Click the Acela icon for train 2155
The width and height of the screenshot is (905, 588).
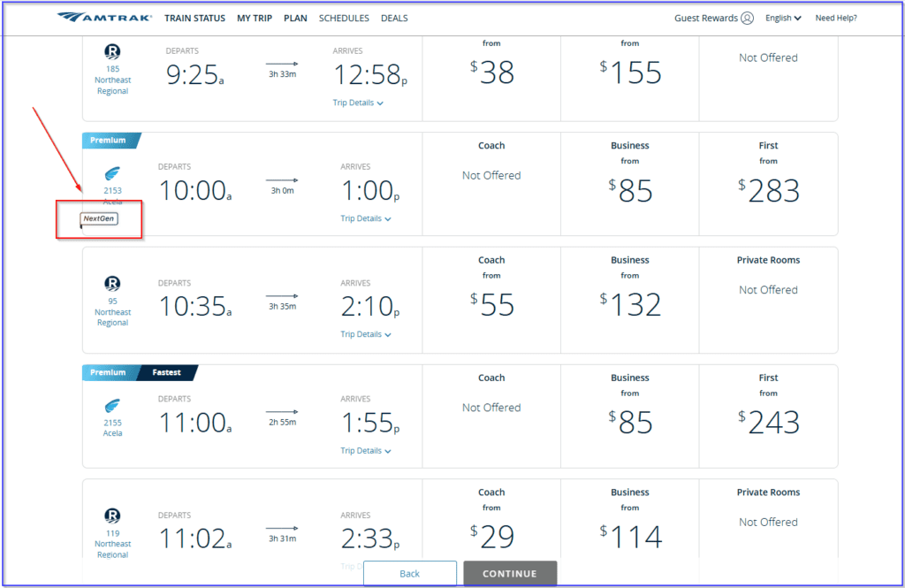[112, 406]
